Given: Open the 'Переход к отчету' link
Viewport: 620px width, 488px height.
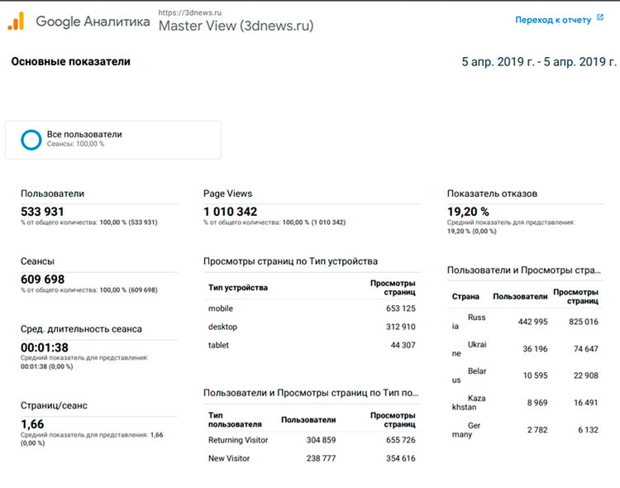Looking at the screenshot, I should 553,19.
